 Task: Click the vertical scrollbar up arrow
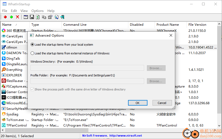[219, 24]
